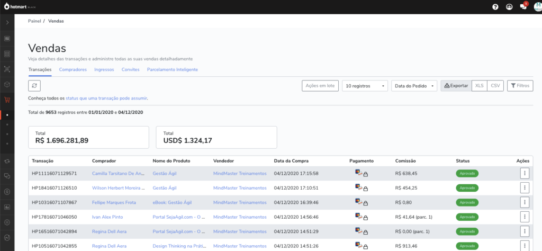Open actions menu for HP18416071126510
542x251 pixels.
[525, 188]
